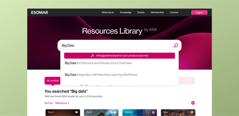Click the ESOMAR logo
Viewport: 239px width, 116px height.
(x=39, y=13)
